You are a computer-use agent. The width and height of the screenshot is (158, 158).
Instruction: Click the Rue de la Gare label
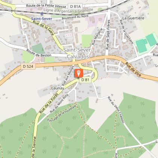pos(43,28)
